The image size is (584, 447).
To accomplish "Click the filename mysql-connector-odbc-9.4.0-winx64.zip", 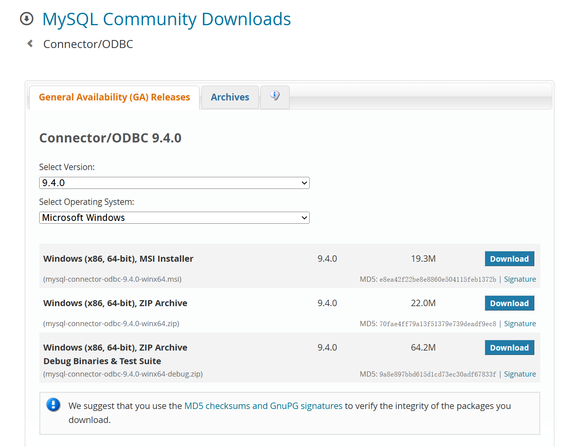I will (x=111, y=324).
